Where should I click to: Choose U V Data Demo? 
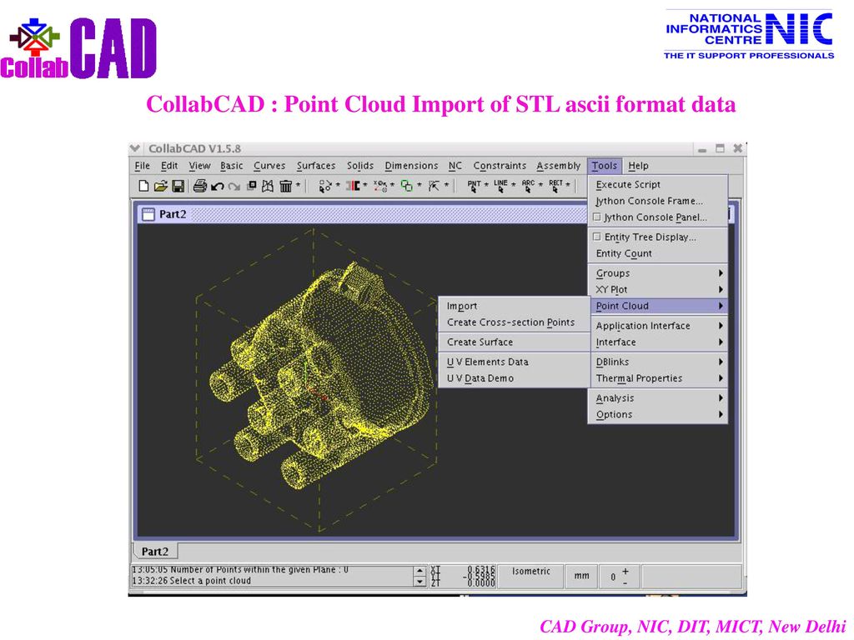pyautogui.click(x=514, y=378)
